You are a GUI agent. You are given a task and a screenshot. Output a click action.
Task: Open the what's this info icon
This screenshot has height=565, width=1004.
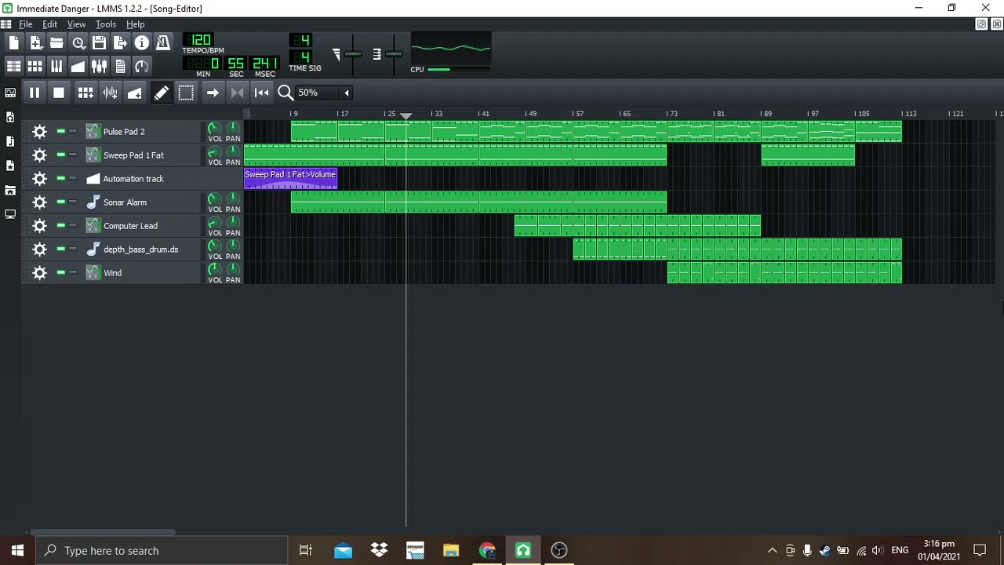(141, 43)
